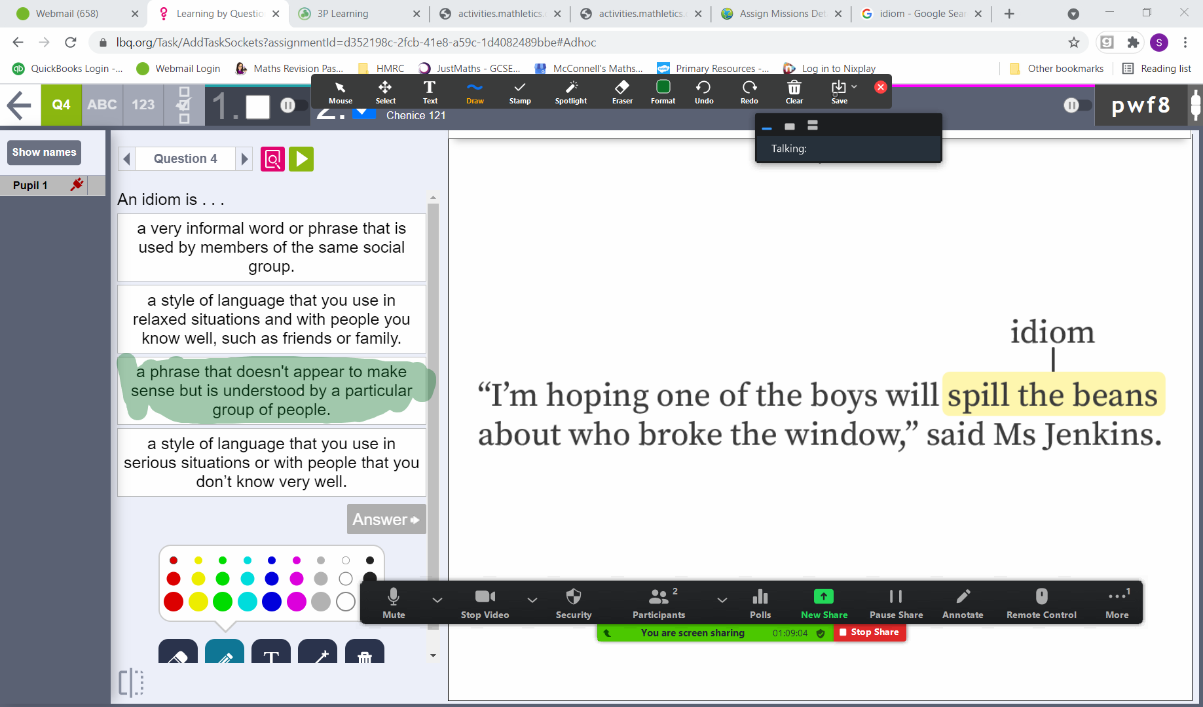The image size is (1203, 707).
Task: Click the Clear trash icon in annotation toolbar
Action: coord(794,92)
